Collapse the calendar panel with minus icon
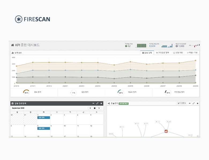Image resolution: width=209 pixels, height=160 pixels. tap(93, 103)
